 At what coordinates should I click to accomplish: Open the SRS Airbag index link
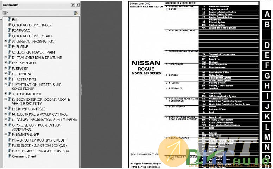(x=215, y=94)
